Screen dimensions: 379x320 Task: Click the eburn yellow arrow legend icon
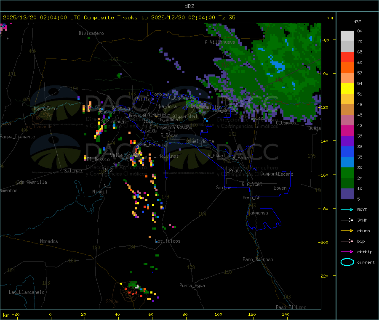(x=347, y=231)
